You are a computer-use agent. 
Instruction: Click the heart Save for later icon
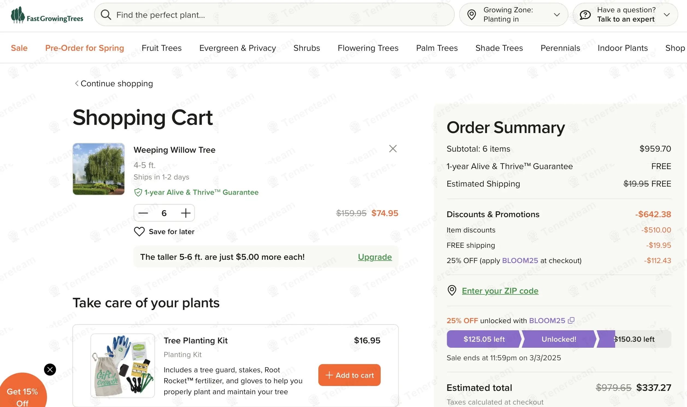pyautogui.click(x=139, y=231)
